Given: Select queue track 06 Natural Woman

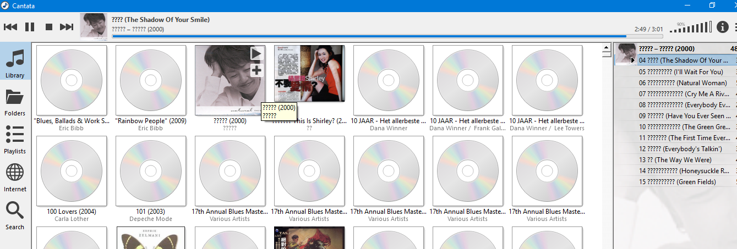Looking at the screenshot, I should click(x=676, y=82).
